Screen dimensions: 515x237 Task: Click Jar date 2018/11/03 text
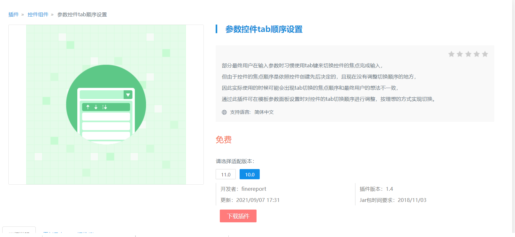(x=412, y=200)
